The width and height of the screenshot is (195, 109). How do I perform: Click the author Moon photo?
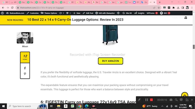tap(25, 38)
